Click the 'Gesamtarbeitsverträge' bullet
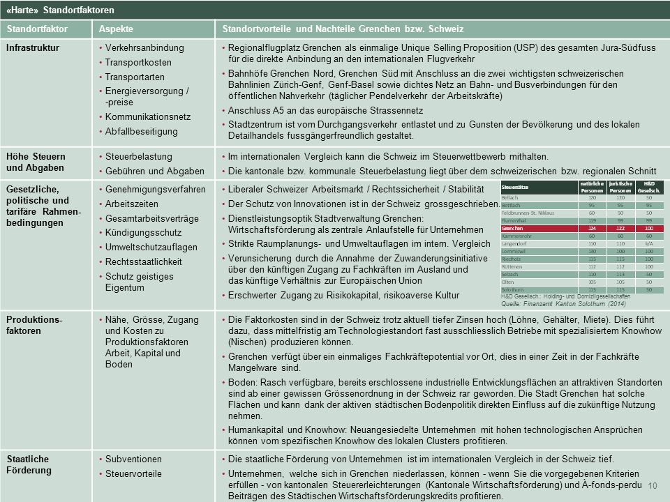 151,218
